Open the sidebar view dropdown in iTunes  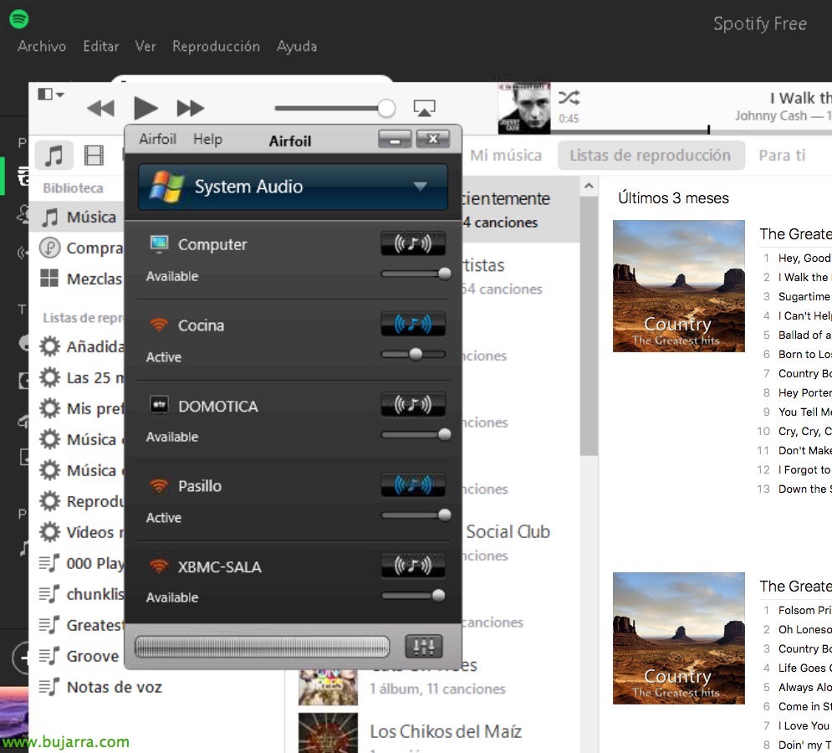tap(51, 95)
